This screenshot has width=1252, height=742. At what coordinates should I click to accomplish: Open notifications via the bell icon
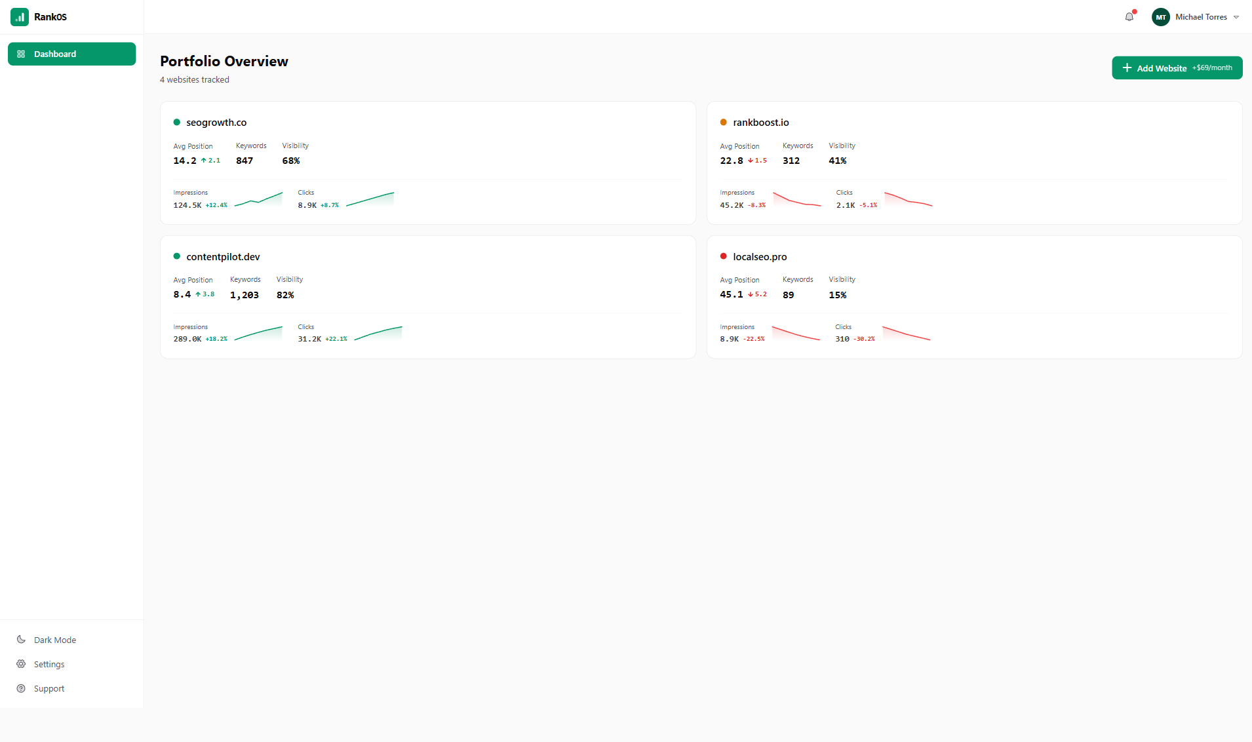(1129, 16)
